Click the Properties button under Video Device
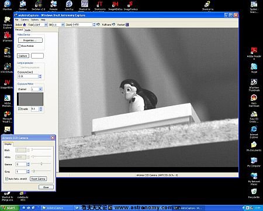The width and height of the screenshot is (263, 211). (x=30, y=40)
